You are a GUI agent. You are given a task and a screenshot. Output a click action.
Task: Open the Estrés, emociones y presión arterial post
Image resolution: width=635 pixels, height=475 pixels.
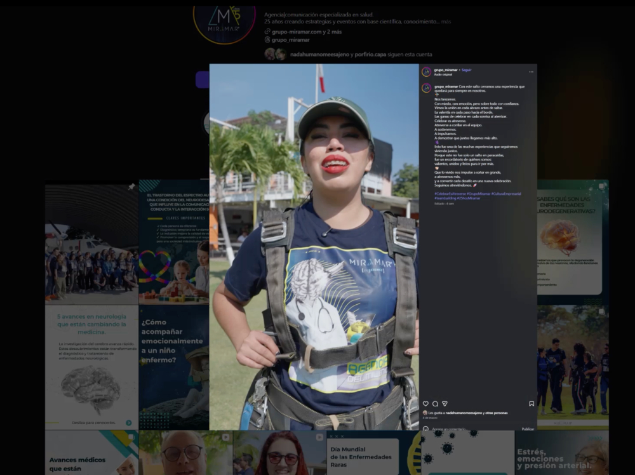(x=562, y=453)
